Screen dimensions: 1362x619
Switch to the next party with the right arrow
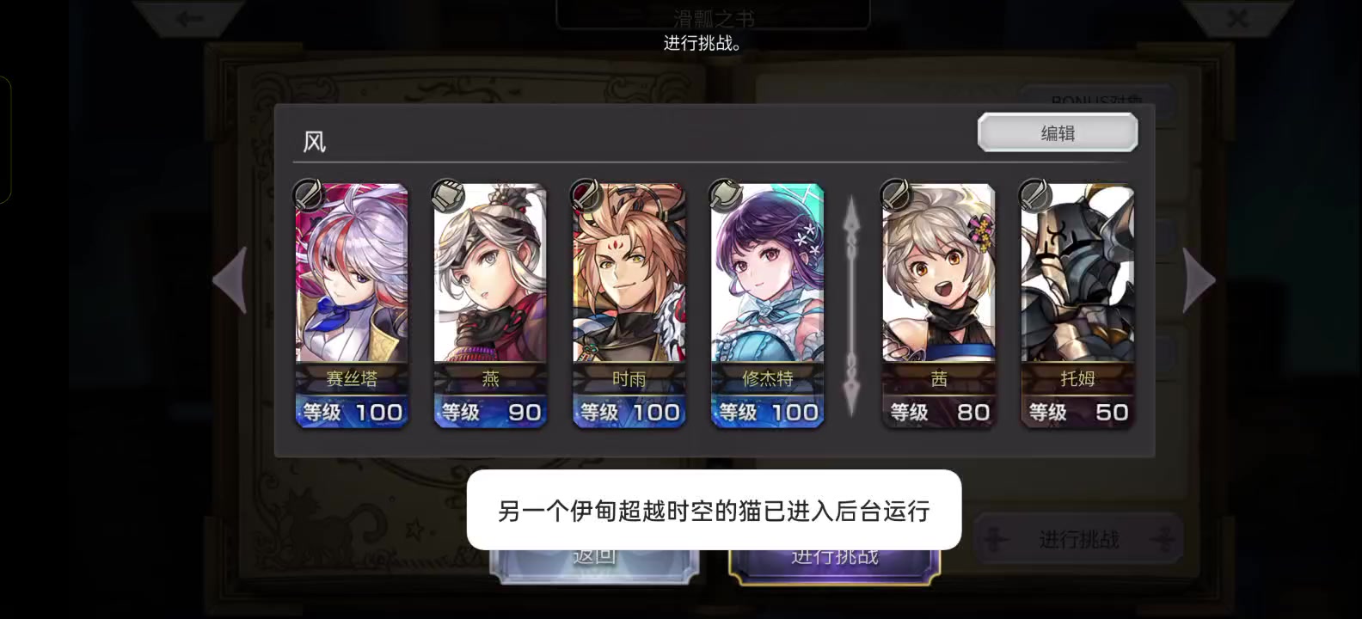tap(1199, 280)
